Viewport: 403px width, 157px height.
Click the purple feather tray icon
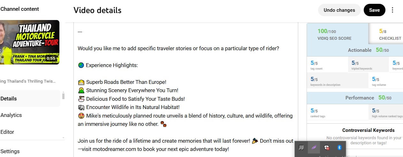314,147
